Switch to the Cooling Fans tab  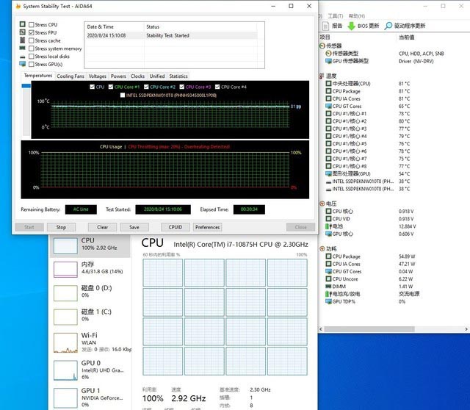tap(70, 76)
